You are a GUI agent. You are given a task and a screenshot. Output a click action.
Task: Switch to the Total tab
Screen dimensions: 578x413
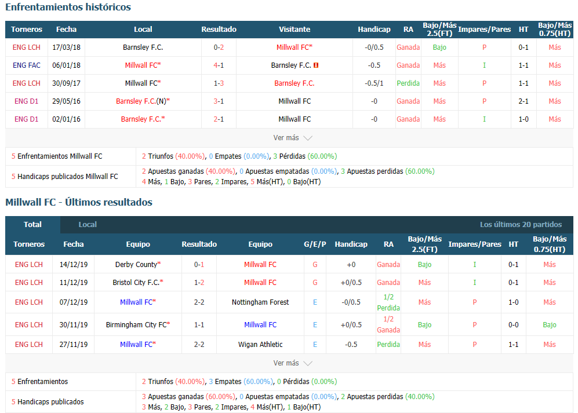click(x=33, y=224)
